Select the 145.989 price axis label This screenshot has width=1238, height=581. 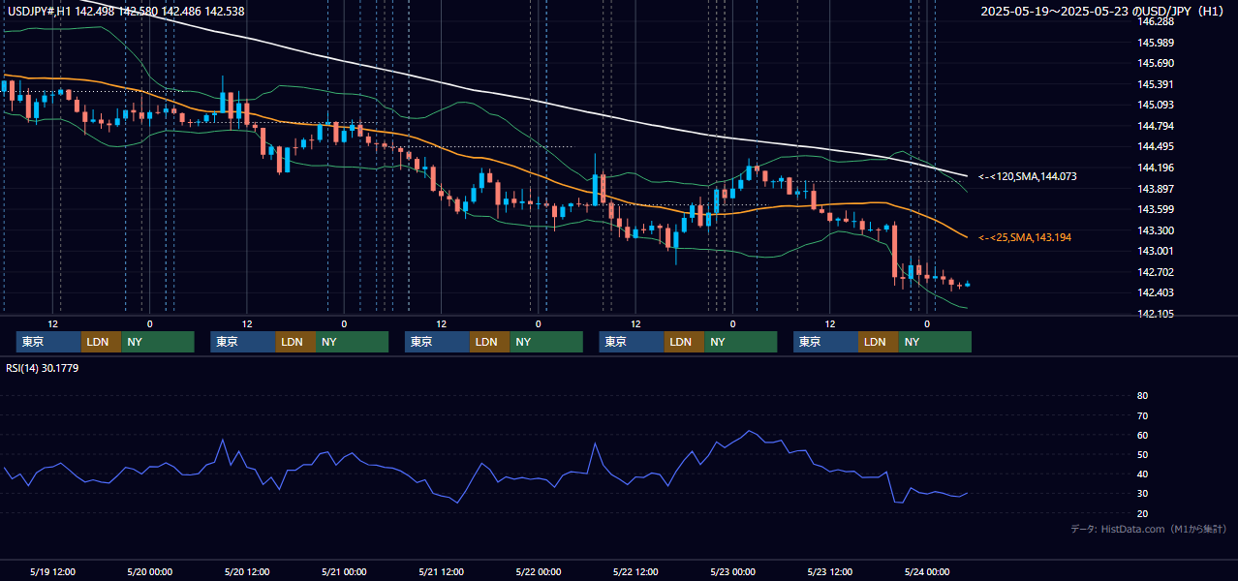click(1156, 43)
